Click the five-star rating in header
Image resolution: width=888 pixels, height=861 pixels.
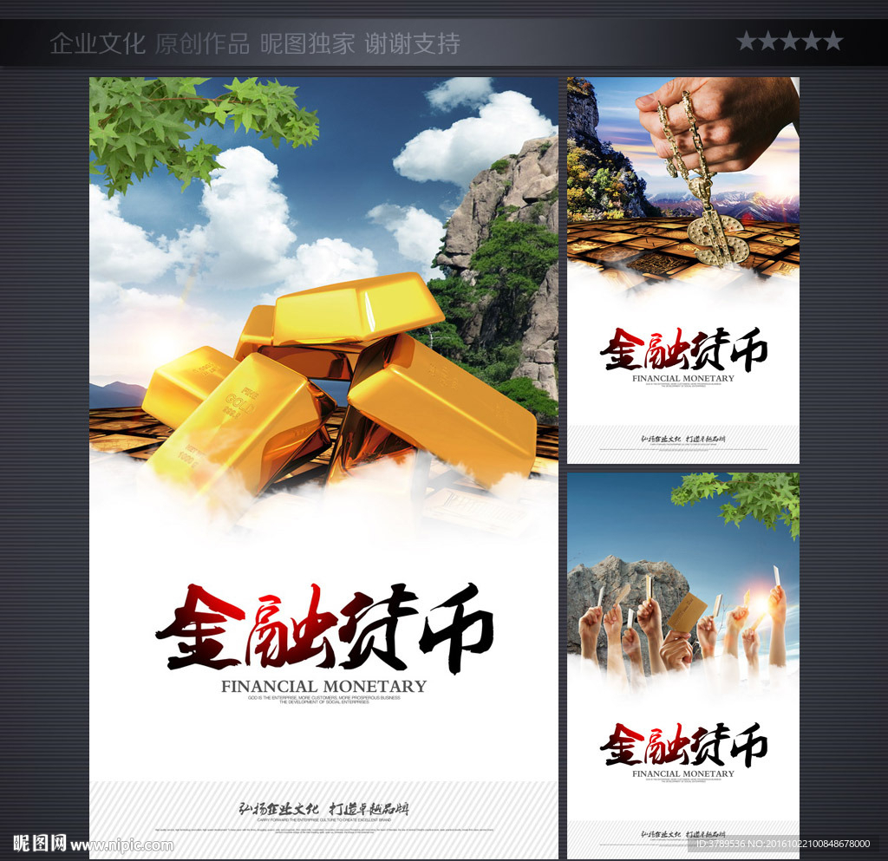[x=789, y=42]
